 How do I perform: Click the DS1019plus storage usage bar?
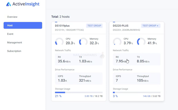(x=79, y=92)
